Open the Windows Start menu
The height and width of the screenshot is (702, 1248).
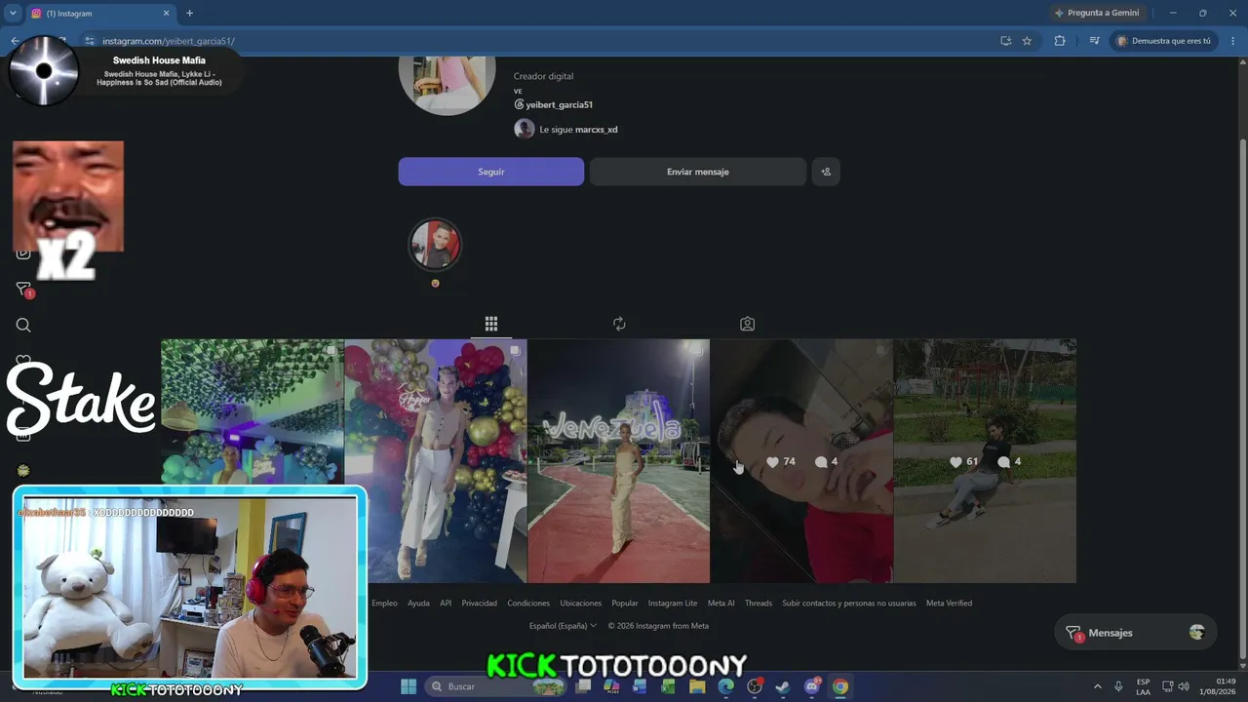click(409, 686)
